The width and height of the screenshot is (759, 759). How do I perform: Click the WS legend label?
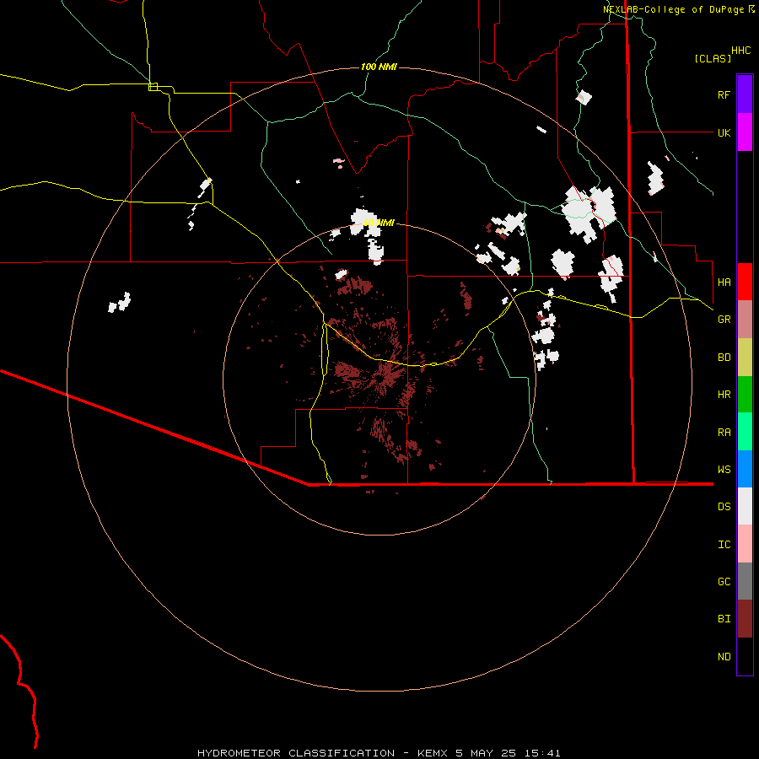[x=724, y=470]
